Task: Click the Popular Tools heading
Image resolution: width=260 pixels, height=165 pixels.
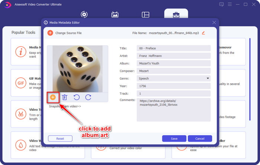Action: point(23,32)
